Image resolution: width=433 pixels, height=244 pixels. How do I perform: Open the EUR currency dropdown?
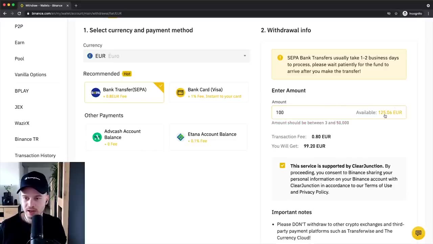[167, 56]
